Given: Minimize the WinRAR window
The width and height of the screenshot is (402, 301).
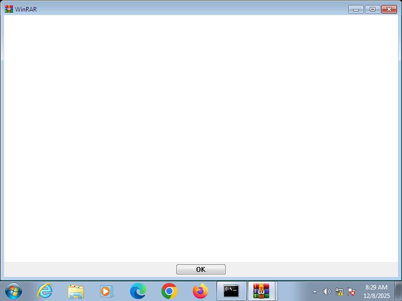Looking at the screenshot, I should click(x=356, y=9).
